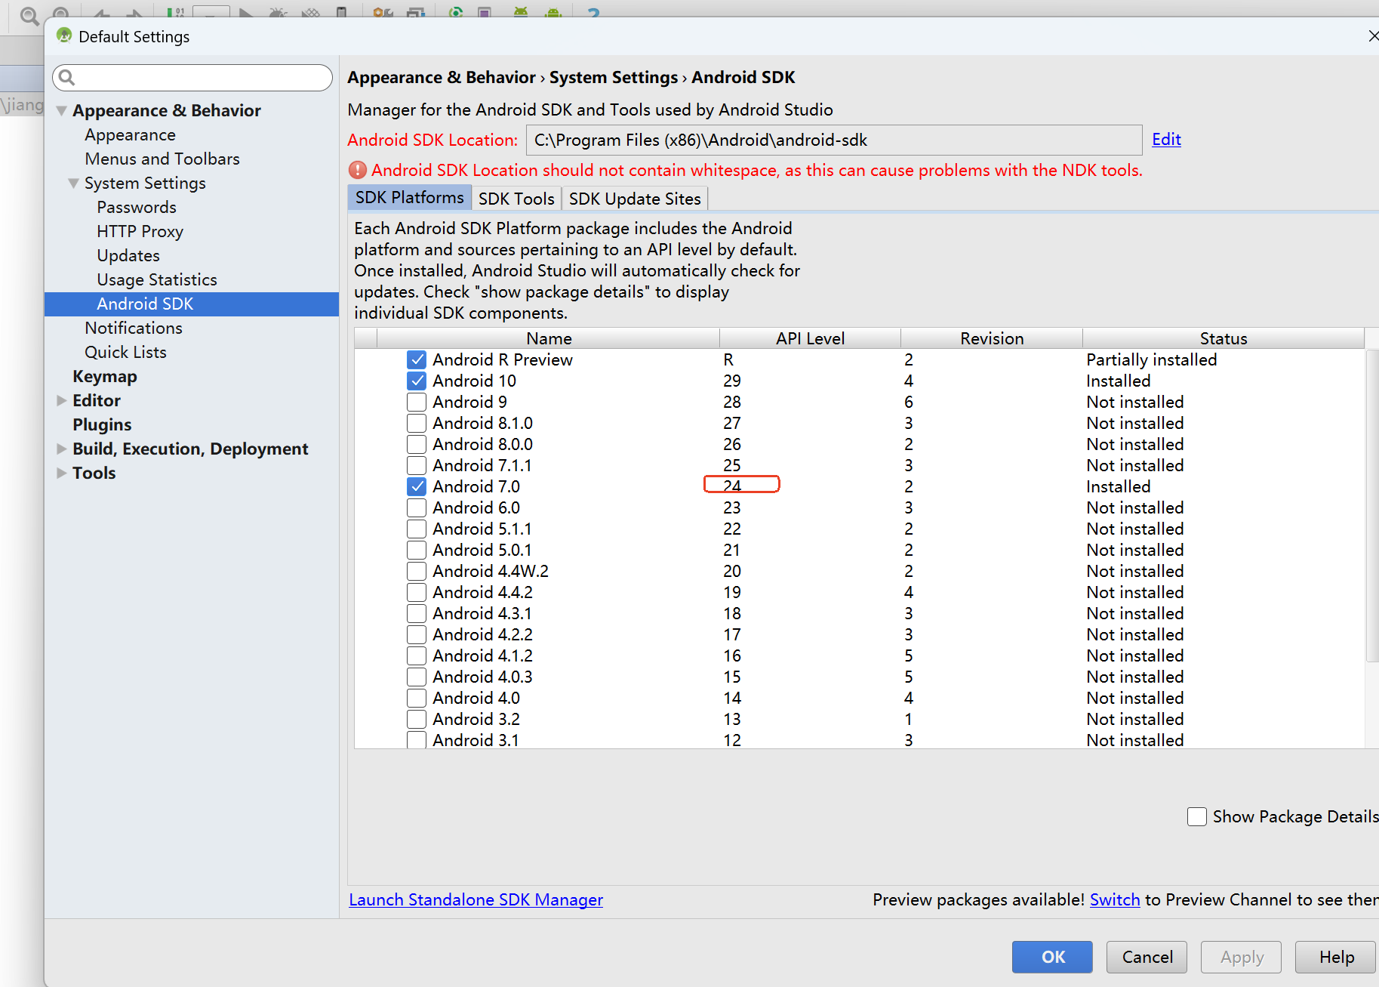Image resolution: width=1379 pixels, height=987 pixels.
Task: Click the OK button
Action: coord(1052,957)
